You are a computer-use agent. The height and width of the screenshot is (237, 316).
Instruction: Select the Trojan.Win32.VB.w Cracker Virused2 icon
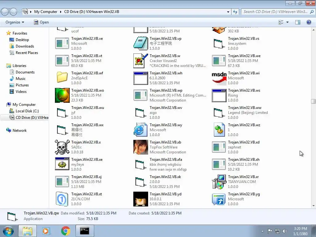click(x=140, y=61)
